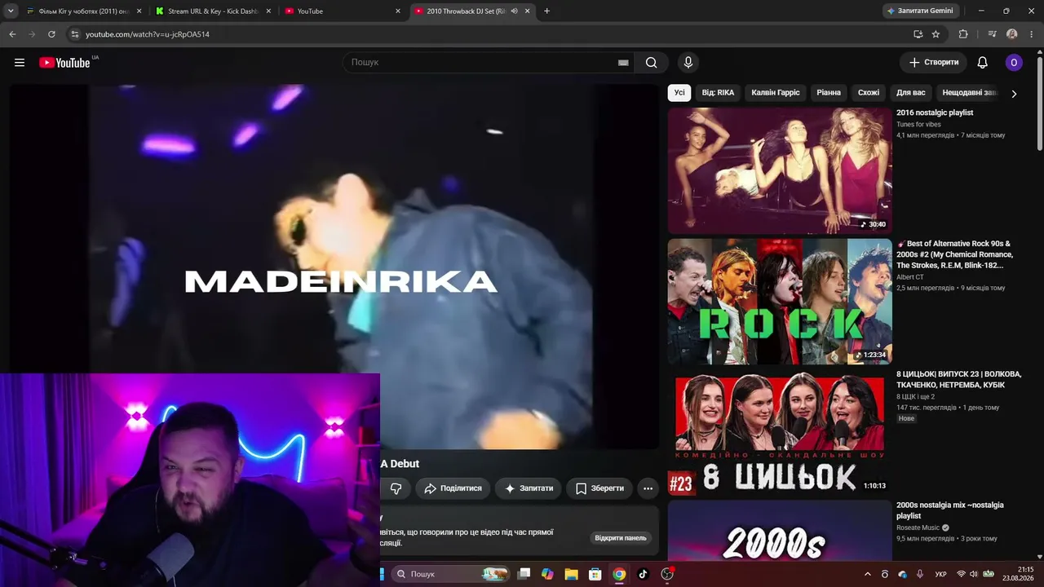The height and width of the screenshot is (587, 1044).
Task: Open Copilot from the taskbar
Action: point(547,574)
